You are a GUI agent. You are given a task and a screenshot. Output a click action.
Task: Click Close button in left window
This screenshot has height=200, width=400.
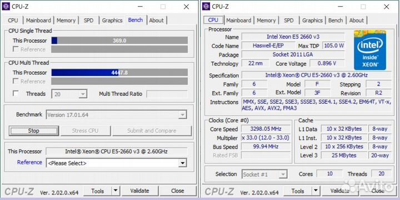click(x=178, y=191)
